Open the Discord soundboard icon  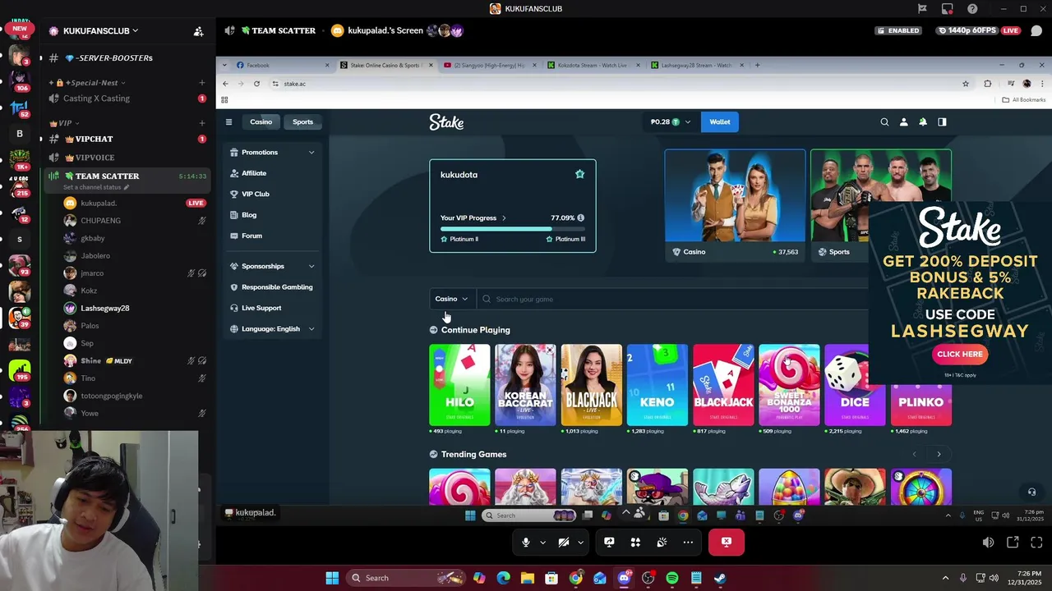(662, 543)
